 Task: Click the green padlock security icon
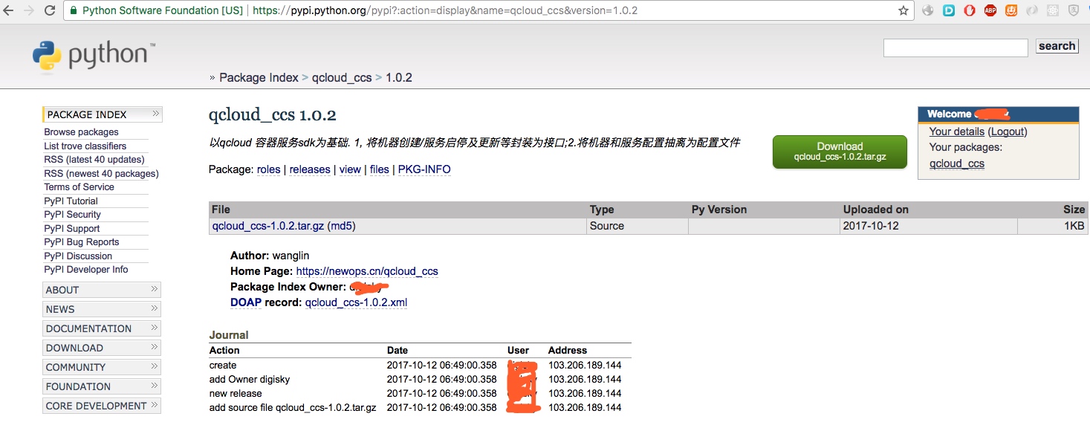click(x=74, y=11)
